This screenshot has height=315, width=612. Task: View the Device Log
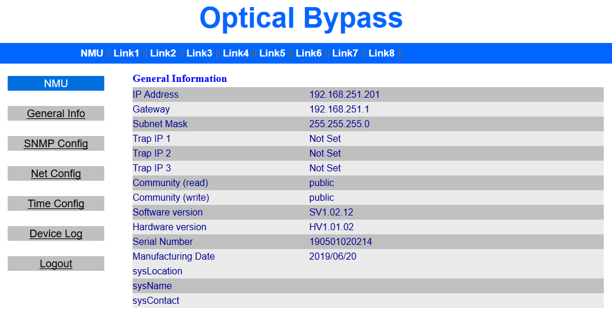(56, 234)
